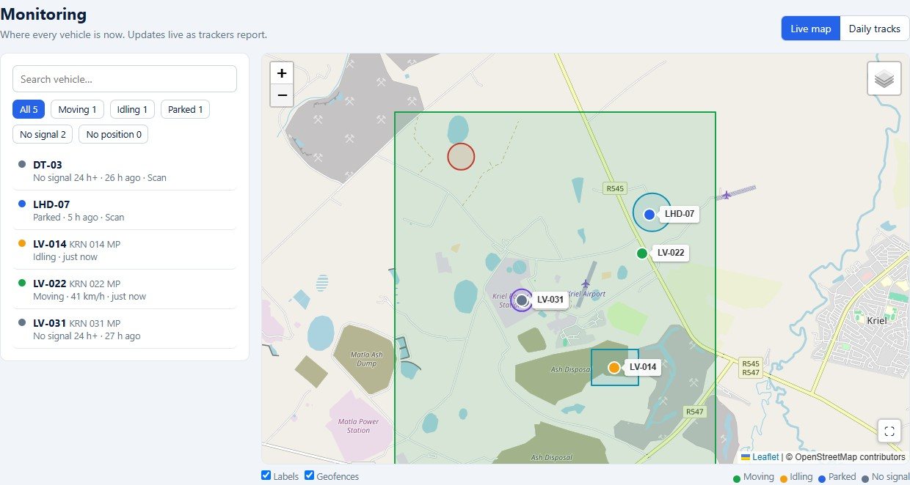Filter vehicles by Moving 1
The height and width of the screenshot is (485, 910).
(78, 110)
